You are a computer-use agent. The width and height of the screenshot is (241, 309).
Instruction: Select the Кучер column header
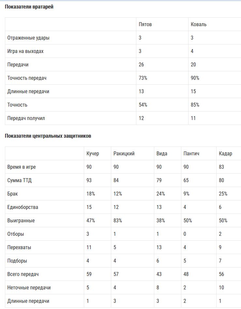(x=93, y=154)
